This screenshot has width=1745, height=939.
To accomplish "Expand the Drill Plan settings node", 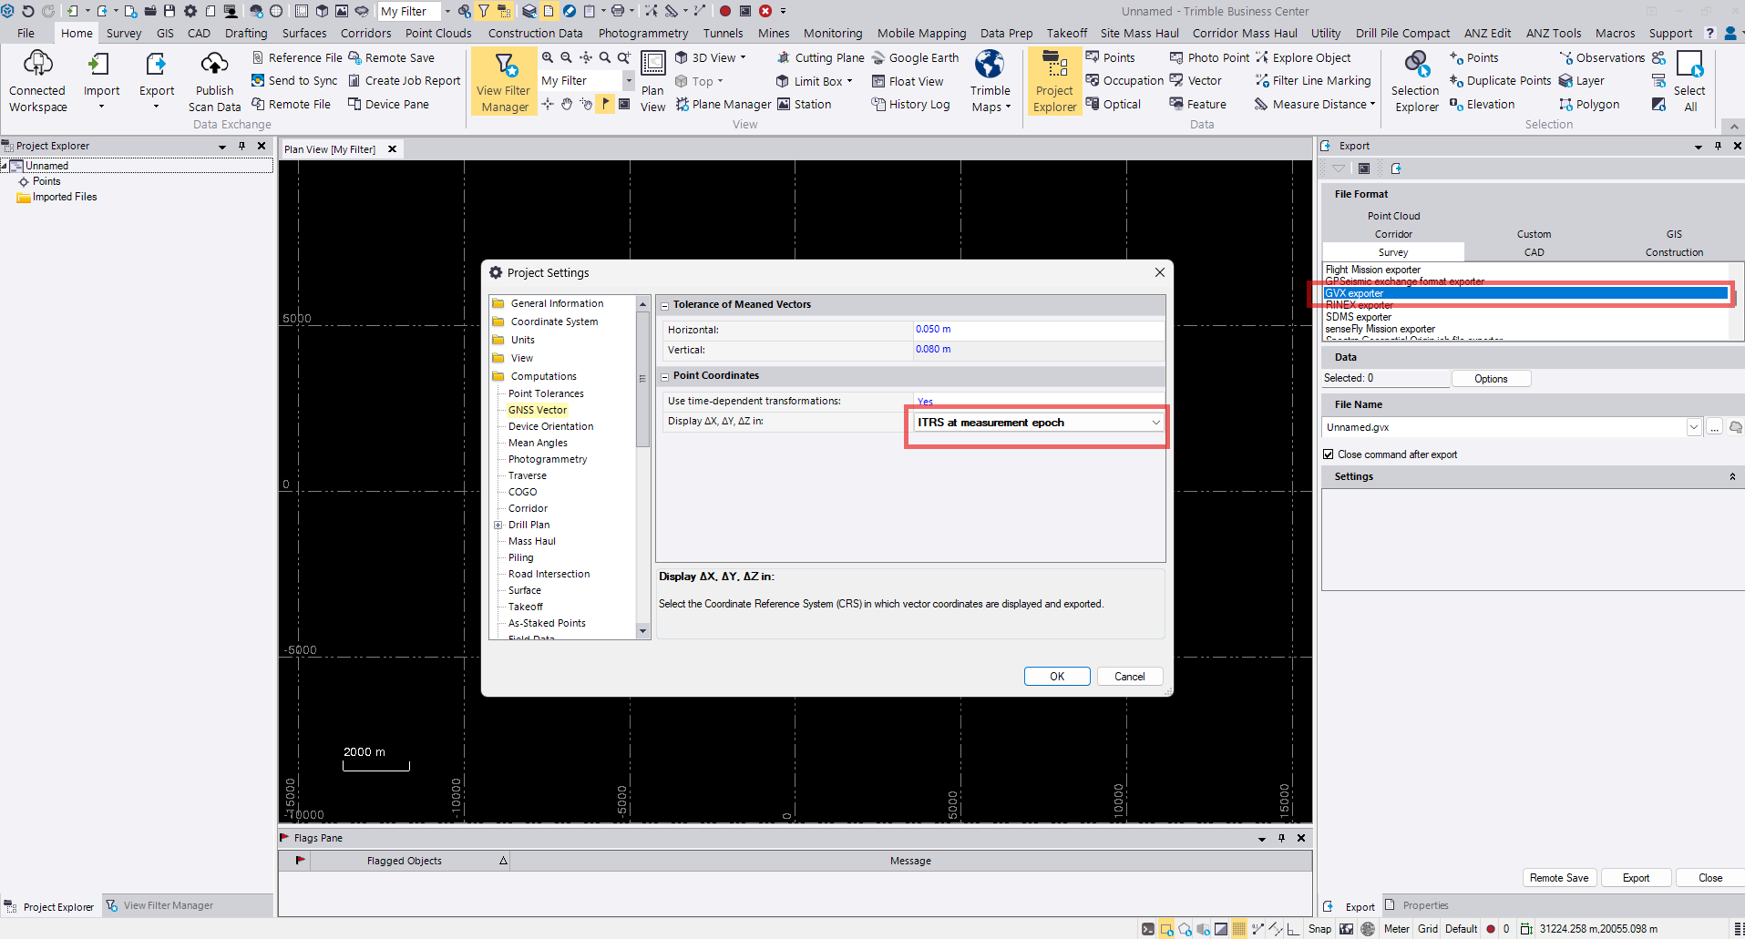I will (498, 525).
